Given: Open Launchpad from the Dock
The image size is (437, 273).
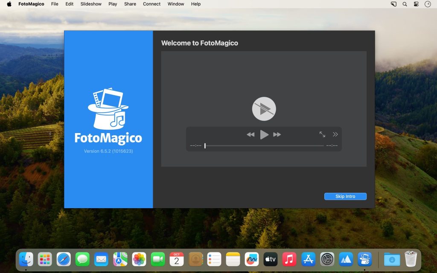Looking at the screenshot, I should coord(45,259).
